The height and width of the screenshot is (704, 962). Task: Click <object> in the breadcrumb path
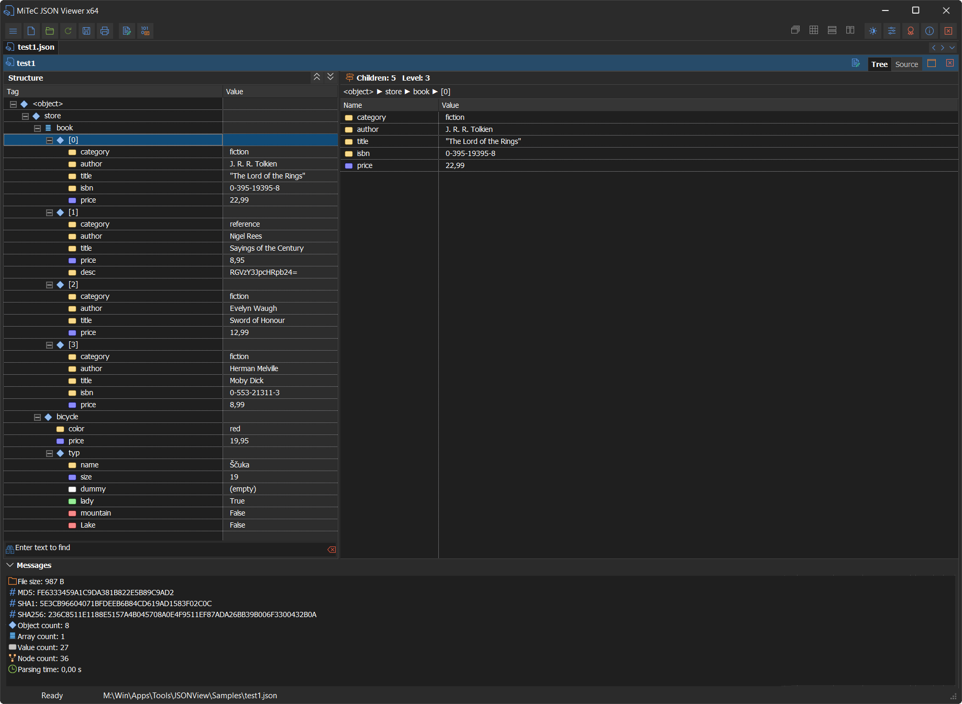coord(358,92)
